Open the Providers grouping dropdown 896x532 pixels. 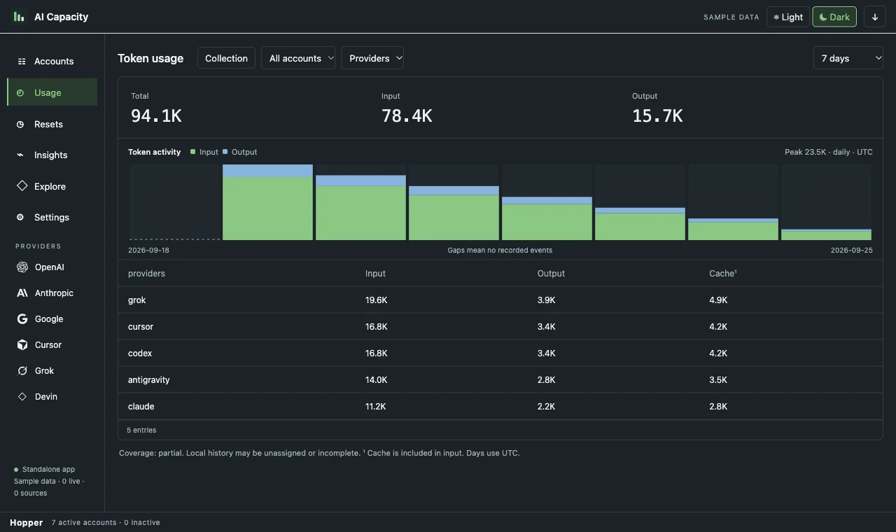coord(372,58)
